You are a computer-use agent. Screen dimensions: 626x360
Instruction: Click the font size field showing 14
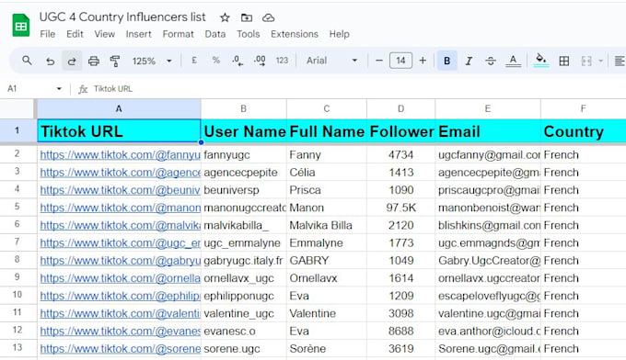400,61
